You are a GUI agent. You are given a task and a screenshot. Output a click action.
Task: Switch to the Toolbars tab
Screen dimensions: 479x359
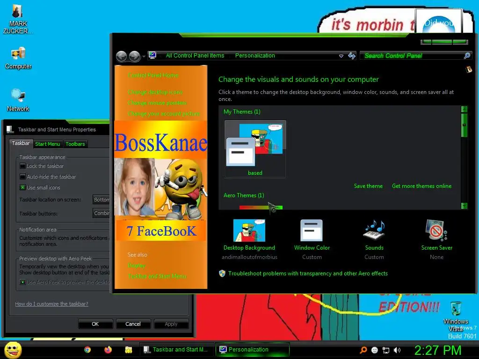[x=75, y=144]
